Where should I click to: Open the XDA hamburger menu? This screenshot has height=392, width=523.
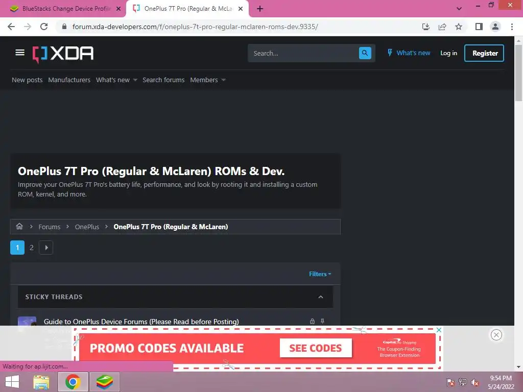20,53
